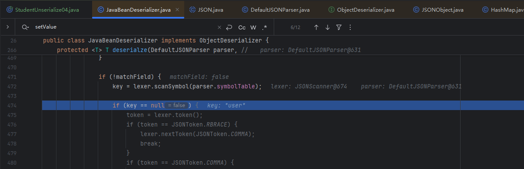The width and height of the screenshot is (524, 169).
Task: Insert a new line in search field
Action: tap(229, 27)
